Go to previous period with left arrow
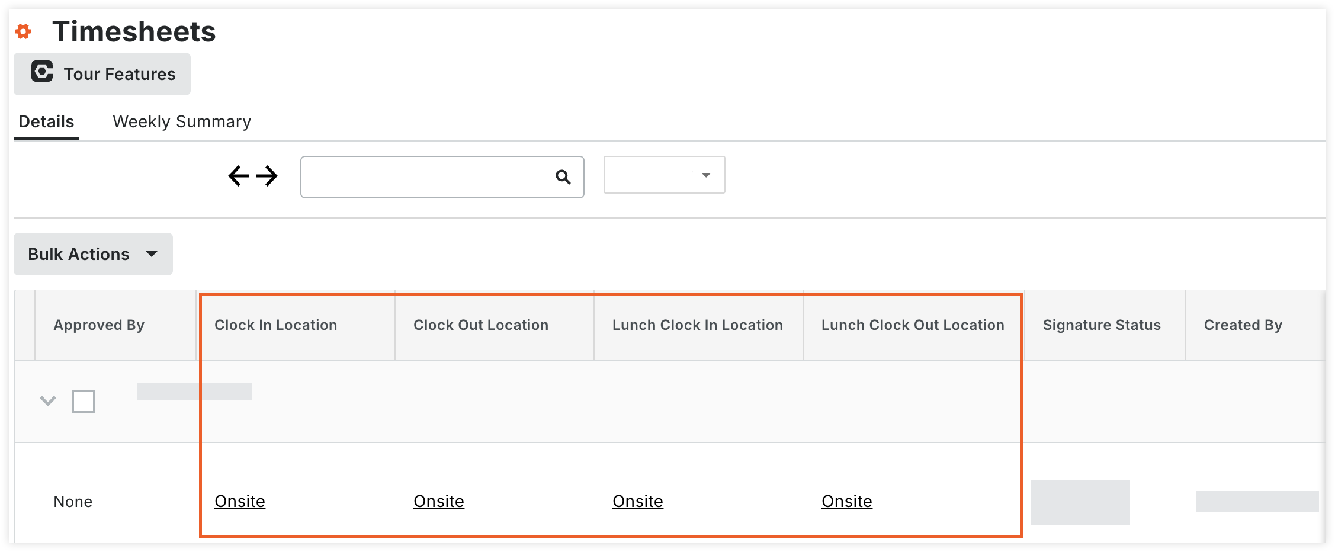This screenshot has width=1335, height=552. 239,176
